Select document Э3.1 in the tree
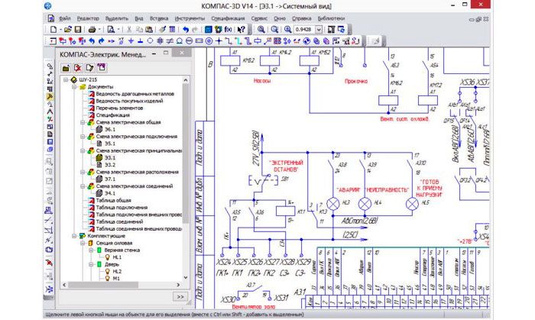Screen dimensions: 535x320 [111, 158]
